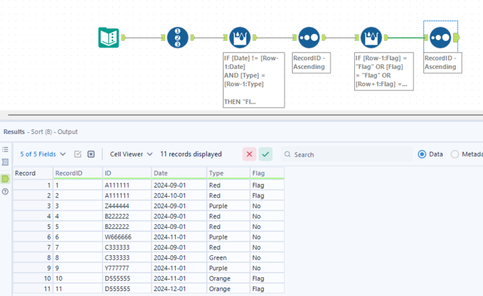The width and height of the screenshot is (483, 296).
Task: Select the Metadata radio button
Action: click(454, 154)
